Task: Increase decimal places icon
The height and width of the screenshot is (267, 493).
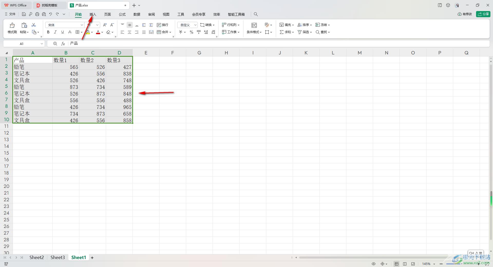Action: [206, 32]
